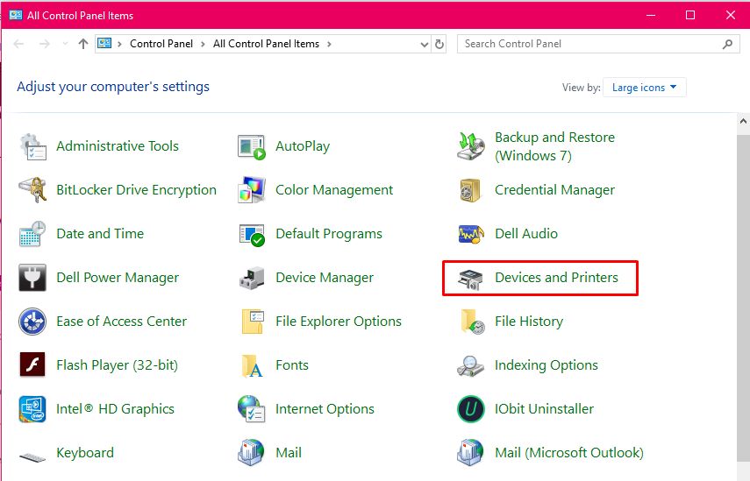The width and height of the screenshot is (750, 481).
Task: Open the Fonts link
Action: point(292,365)
